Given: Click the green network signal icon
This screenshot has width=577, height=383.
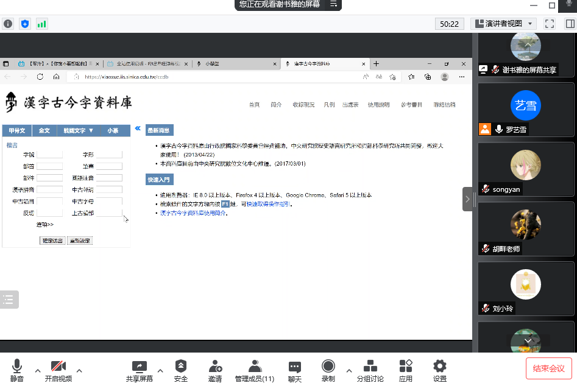Looking at the screenshot, I should coord(41,24).
